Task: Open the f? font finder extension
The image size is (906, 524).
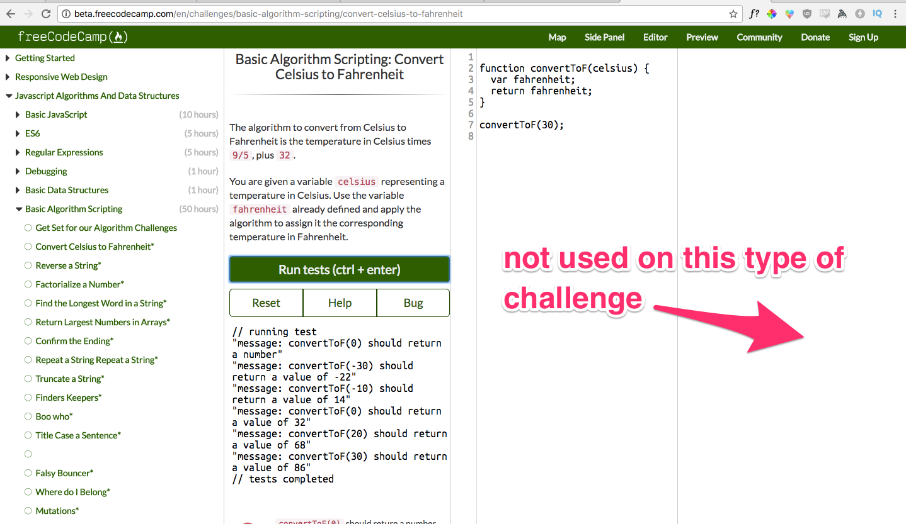Action: (x=754, y=13)
